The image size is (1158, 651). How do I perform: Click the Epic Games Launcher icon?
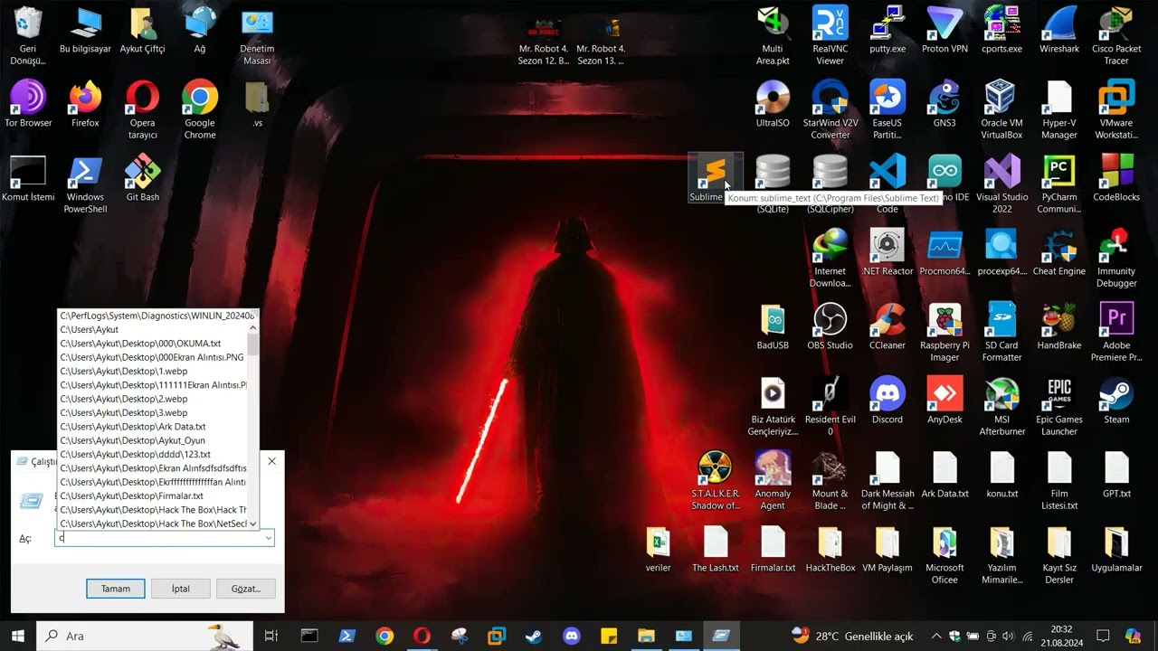tap(1059, 407)
